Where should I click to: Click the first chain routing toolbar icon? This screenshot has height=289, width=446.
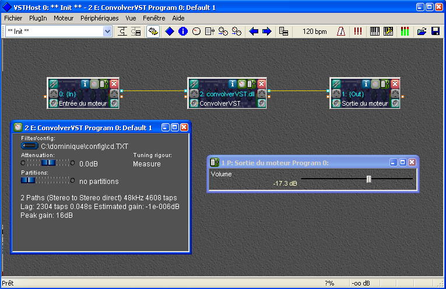[x=122, y=32]
